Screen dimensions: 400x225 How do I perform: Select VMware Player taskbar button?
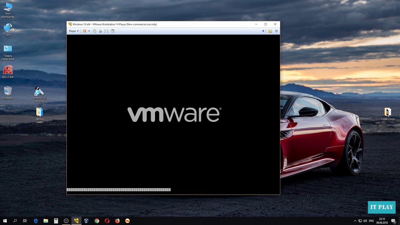pos(76,221)
